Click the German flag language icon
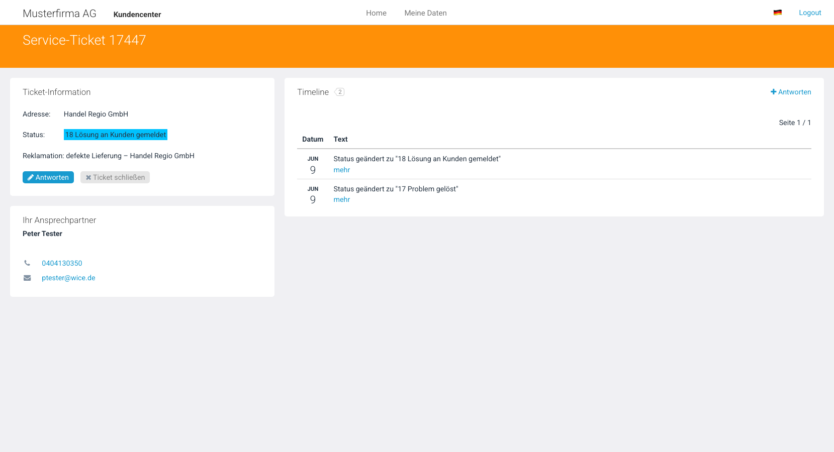Viewport: 834px width, 452px height. (x=777, y=13)
